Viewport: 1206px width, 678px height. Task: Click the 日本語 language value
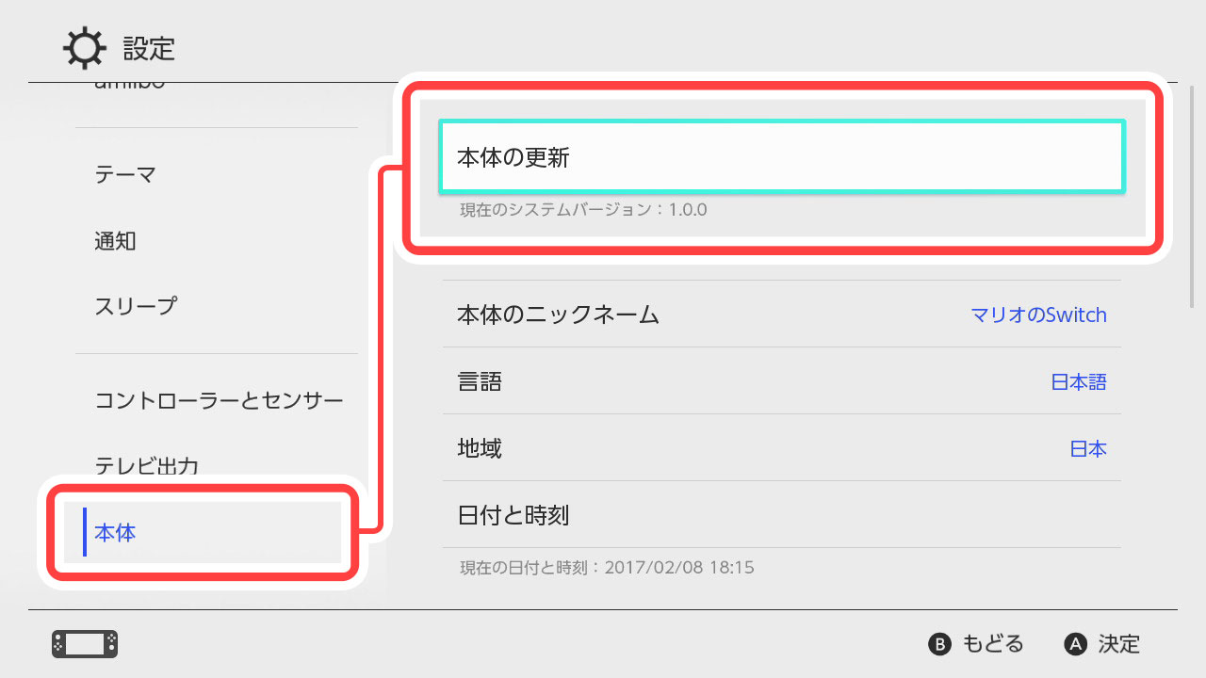(1078, 381)
